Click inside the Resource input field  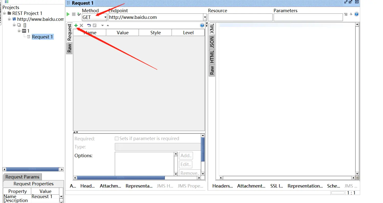click(x=240, y=17)
